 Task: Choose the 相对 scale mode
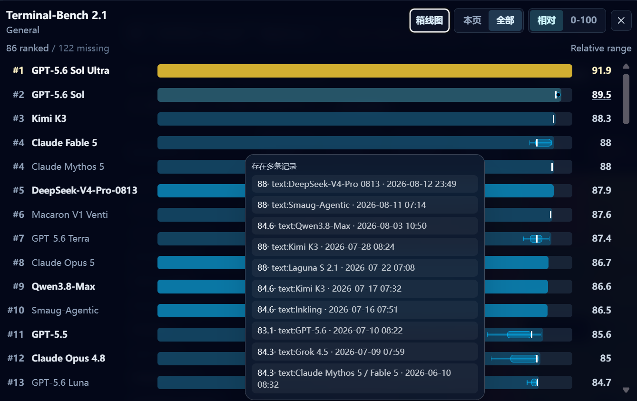pos(547,20)
